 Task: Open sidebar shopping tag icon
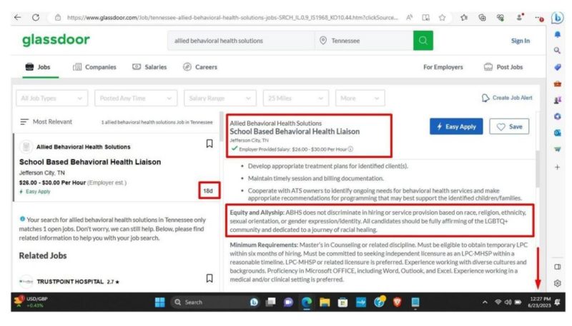pyautogui.click(x=557, y=67)
